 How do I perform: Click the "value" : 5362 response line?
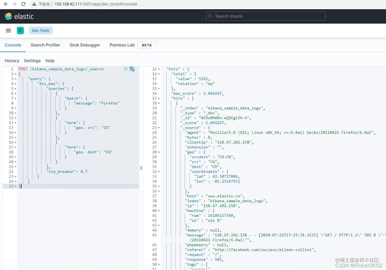click(193, 79)
